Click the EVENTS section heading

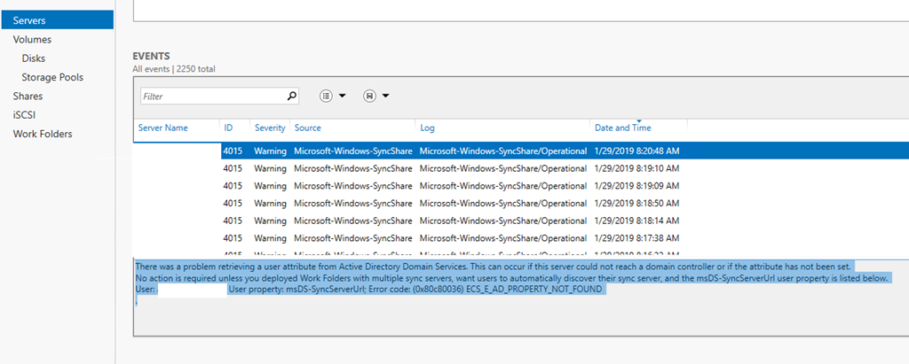tap(151, 56)
